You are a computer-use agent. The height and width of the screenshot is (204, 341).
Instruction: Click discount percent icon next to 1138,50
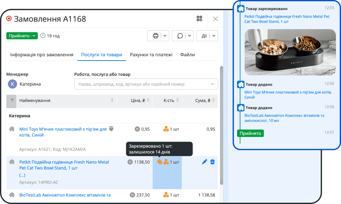point(130,162)
